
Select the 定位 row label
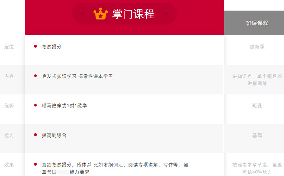point(9,47)
